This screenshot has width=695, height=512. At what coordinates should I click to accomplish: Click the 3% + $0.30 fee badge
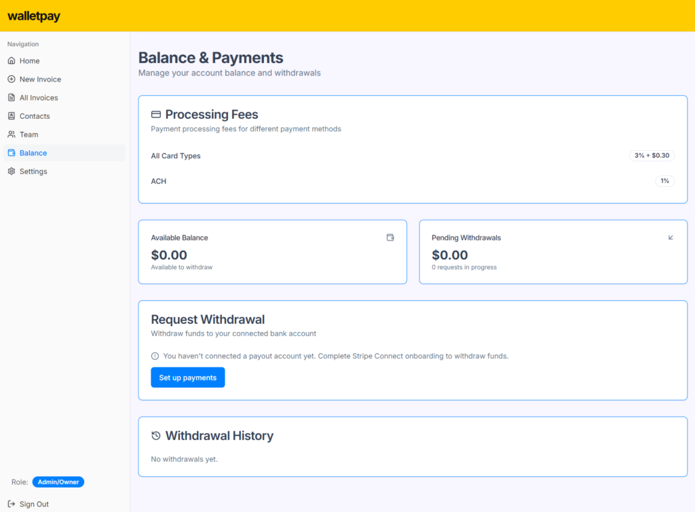(652, 156)
